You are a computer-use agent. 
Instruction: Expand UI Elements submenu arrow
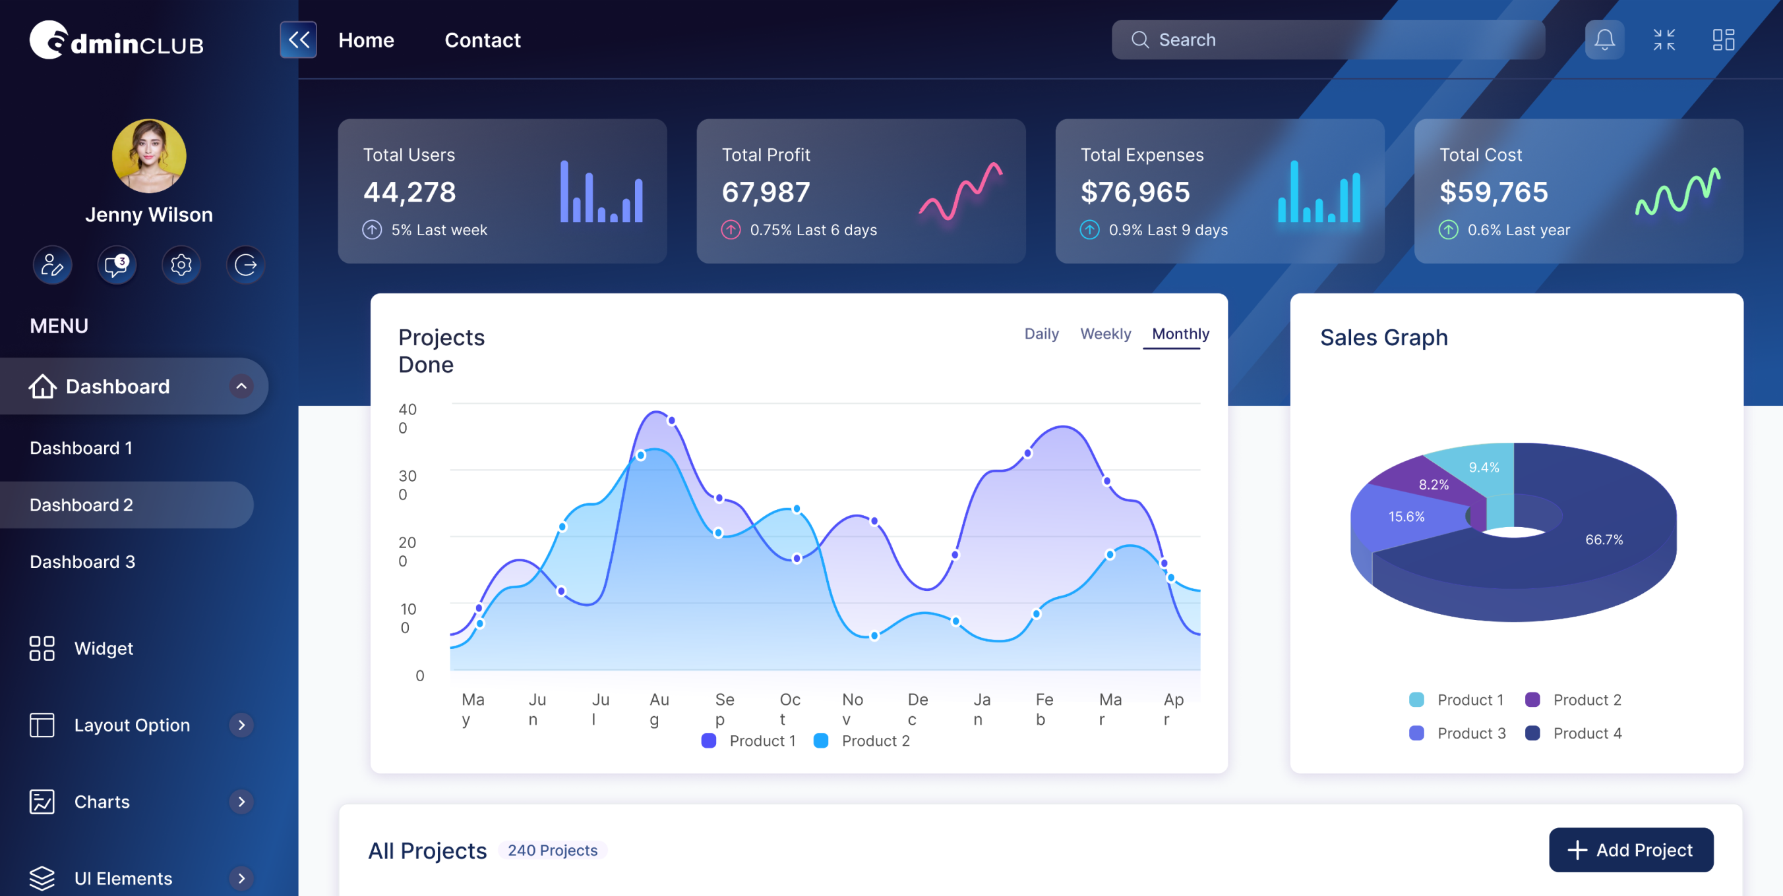[x=241, y=878]
